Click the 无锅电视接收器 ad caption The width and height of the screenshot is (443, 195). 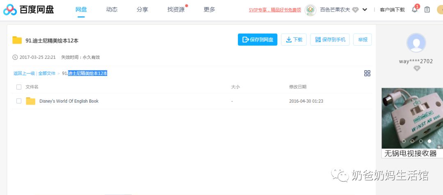pyautogui.click(x=411, y=154)
